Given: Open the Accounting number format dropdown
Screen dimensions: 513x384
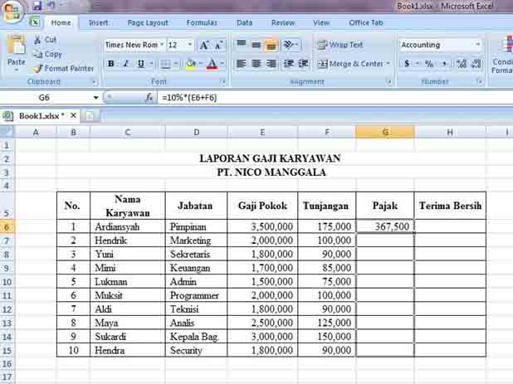Looking at the screenshot, I should click(x=477, y=45).
